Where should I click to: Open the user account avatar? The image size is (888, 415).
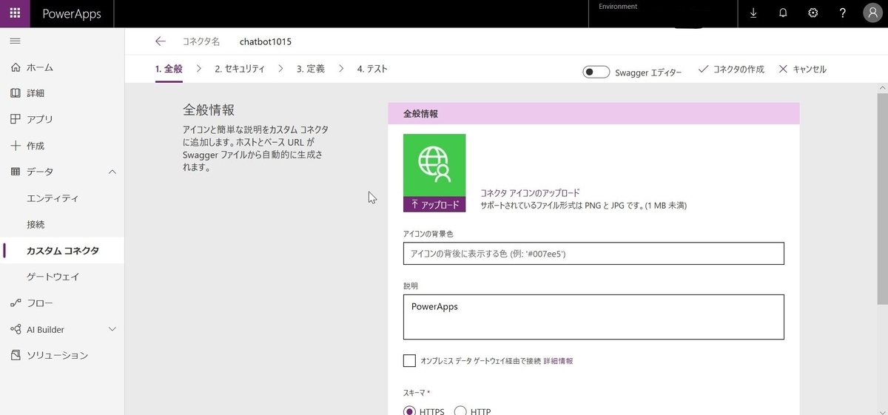(873, 13)
